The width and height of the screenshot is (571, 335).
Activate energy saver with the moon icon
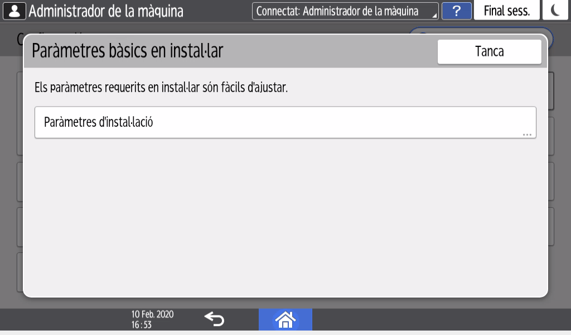coord(556,11)
